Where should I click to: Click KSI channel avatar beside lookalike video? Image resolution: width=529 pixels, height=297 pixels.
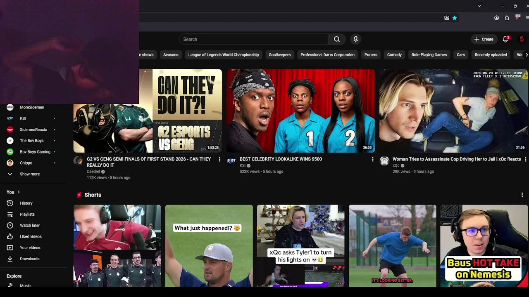click(231, 161)
